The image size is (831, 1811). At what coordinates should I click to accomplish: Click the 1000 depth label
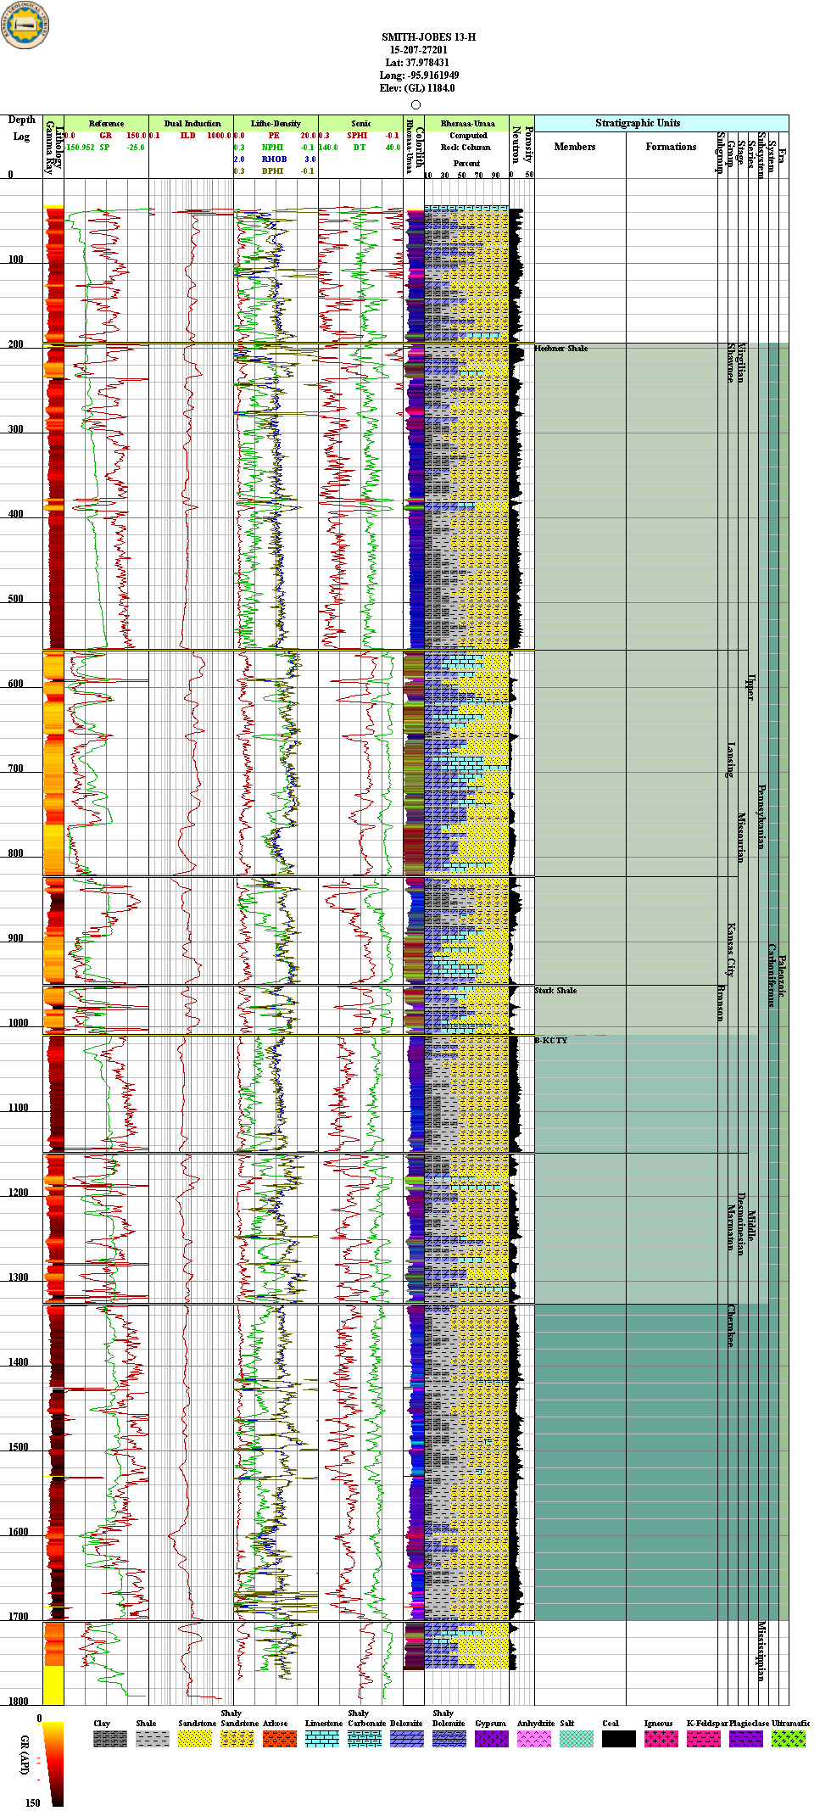(x=18, y=1023)
